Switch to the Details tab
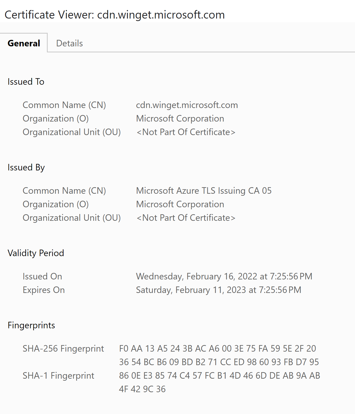The height and width of the screenshot is (414, 355). point(69,43)
